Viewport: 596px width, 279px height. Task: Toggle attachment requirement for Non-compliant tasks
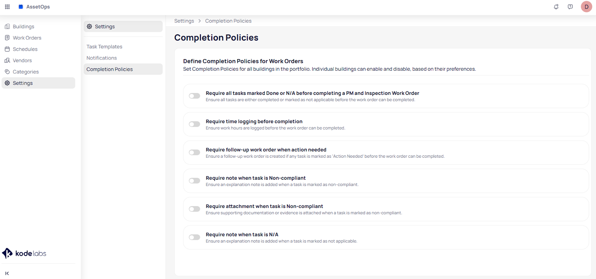pos(194,209)
